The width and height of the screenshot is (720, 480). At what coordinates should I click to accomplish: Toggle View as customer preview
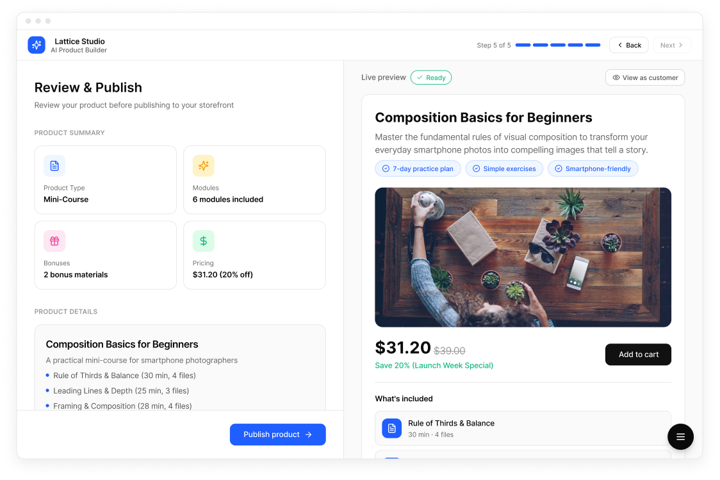point(644,78)
